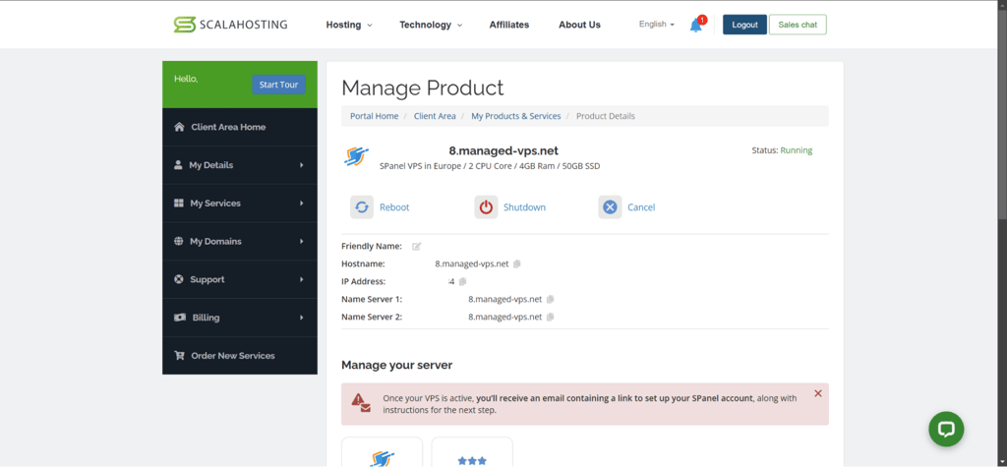Click the SPanel product logo icon
This screenshot has width=1007, height=467.
[356, 156]
